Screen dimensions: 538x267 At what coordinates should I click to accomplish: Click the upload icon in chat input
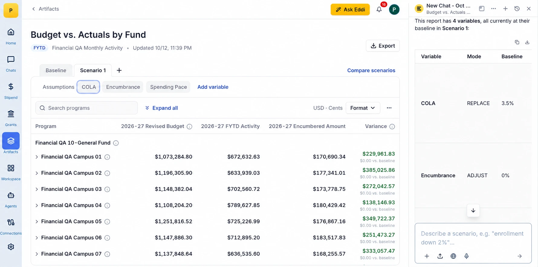click(440, 256)
